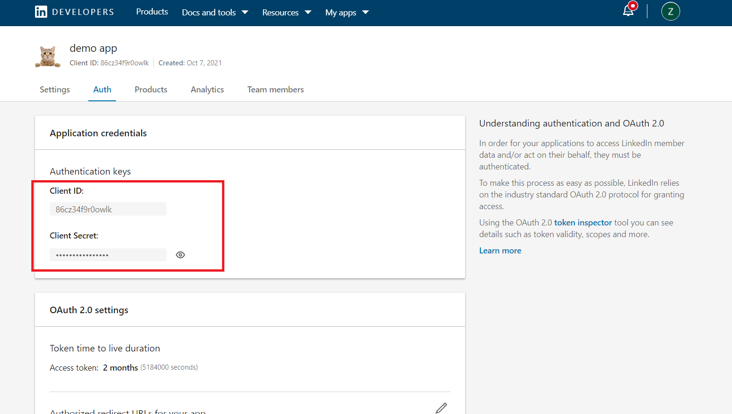Viewport: 732px width, 414px height.
Task: Go to the app's Products tab
Action: [x=151, y=90]
